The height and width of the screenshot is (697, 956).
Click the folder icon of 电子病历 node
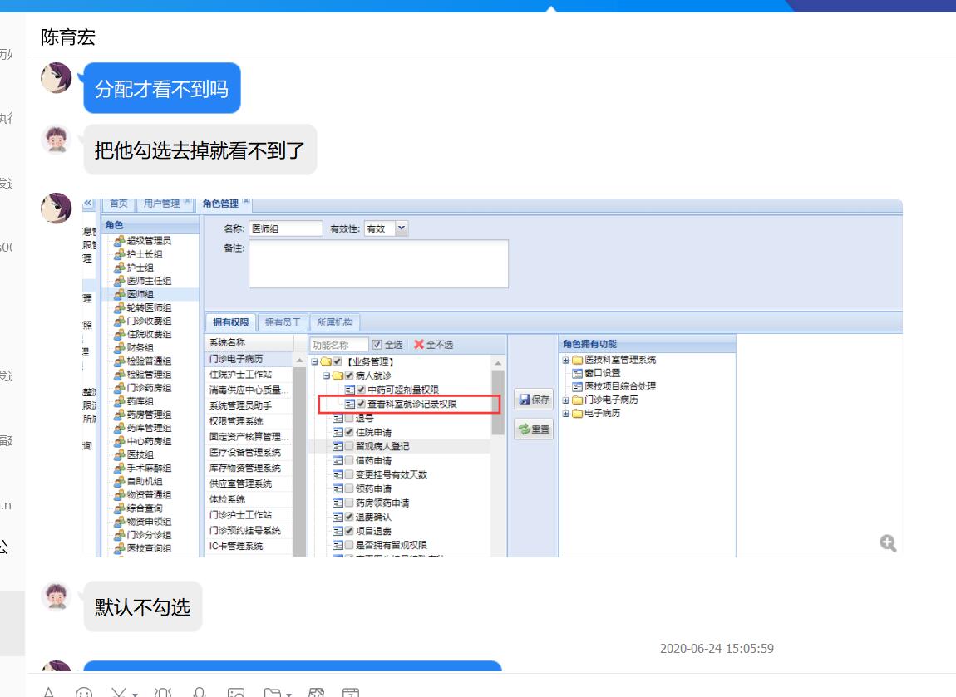coord(577,413)
